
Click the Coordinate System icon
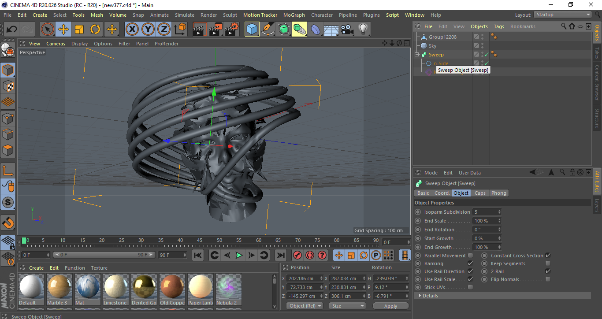pos(180,30)
